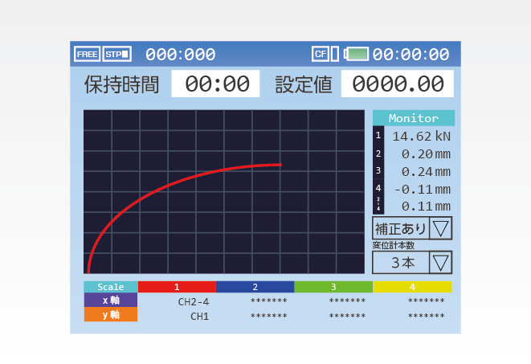The image size is (531, 364).
Task: Click channel 2 value 0.20 mm
Action: 426,154
